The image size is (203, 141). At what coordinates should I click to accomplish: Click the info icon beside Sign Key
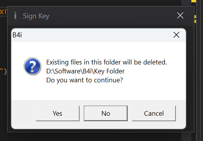point(15,16)
